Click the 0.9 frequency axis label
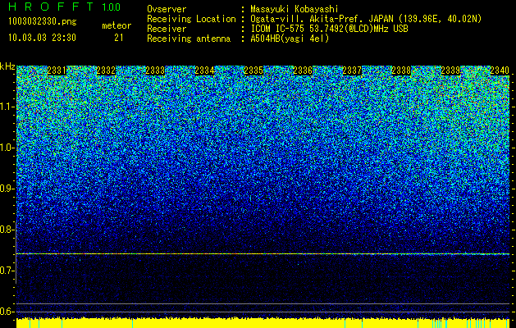The image size is (516, 328). [x=7, y=189]
